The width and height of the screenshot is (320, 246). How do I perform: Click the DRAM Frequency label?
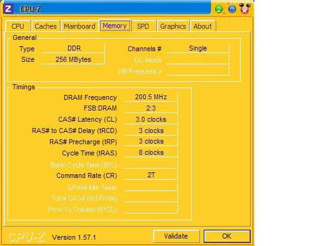(x=90, y=97)
